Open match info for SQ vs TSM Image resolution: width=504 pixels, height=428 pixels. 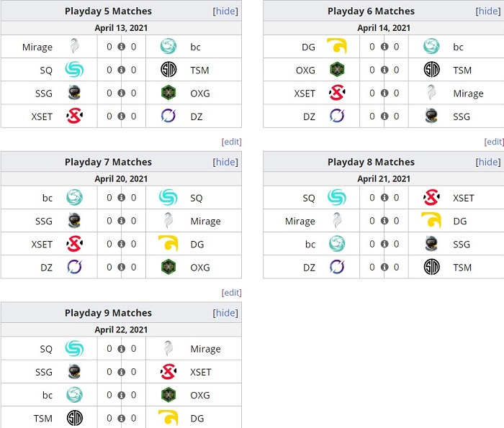point(121,70)
